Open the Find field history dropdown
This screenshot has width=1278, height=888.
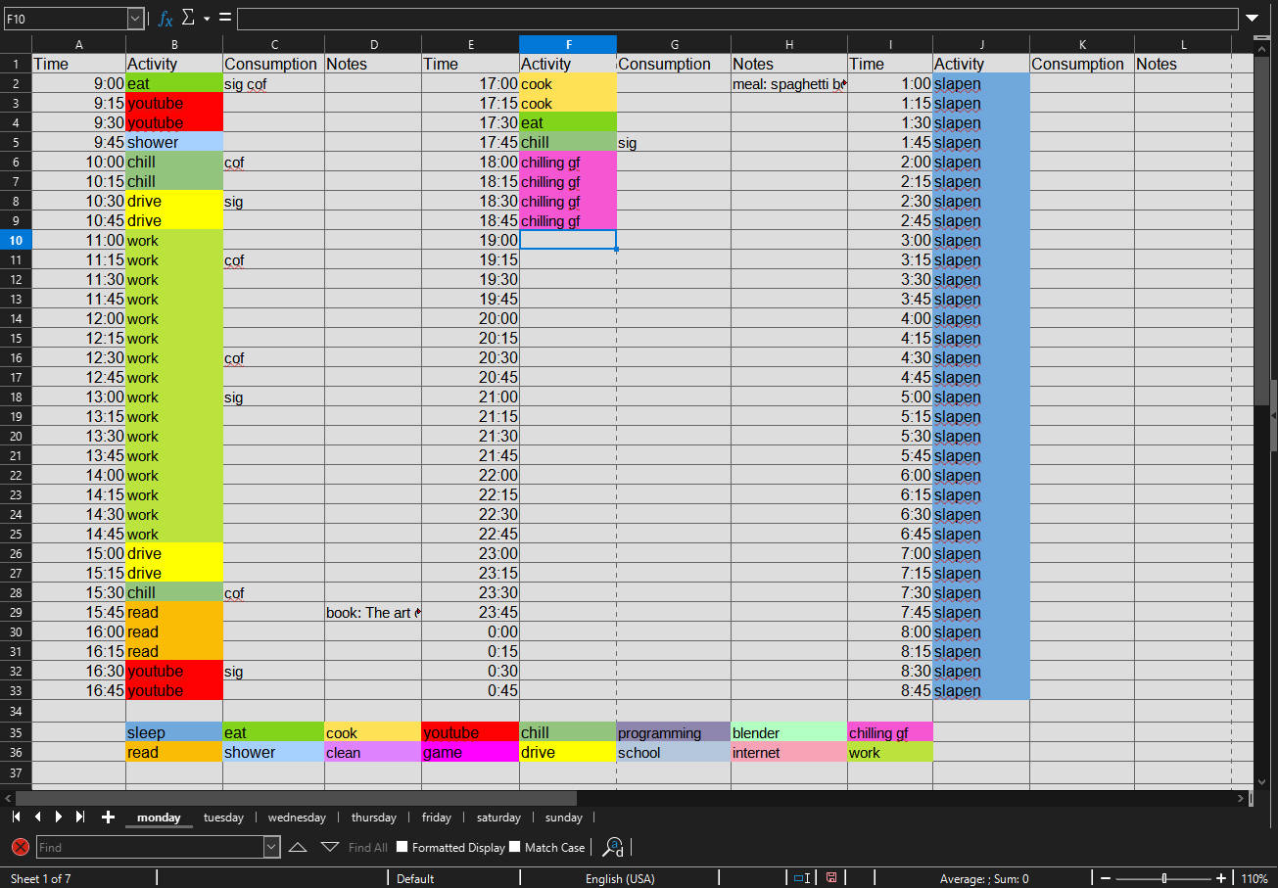click(271, 847)
